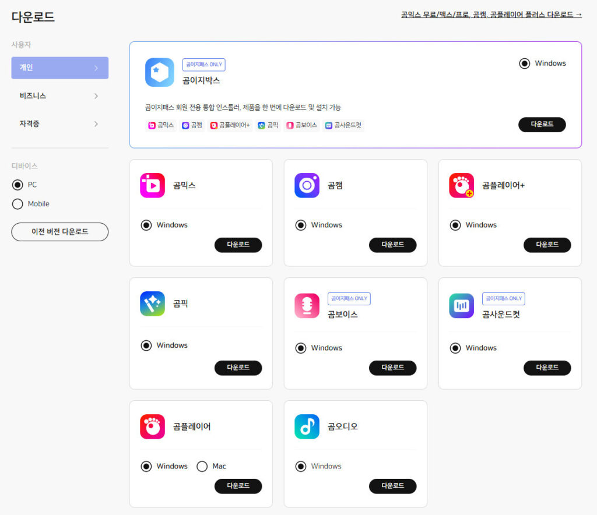Open the 비즈니스 user category
The image size is (597, 515).
[33, 96]
